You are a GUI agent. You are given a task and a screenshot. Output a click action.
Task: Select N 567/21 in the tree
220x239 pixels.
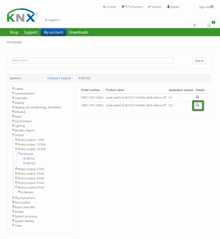pyautogui.click(x=29, y=158)
